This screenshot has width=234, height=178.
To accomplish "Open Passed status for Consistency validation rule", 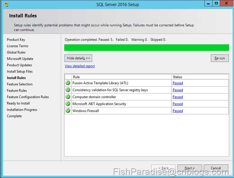I will click(x=178, y=90).
